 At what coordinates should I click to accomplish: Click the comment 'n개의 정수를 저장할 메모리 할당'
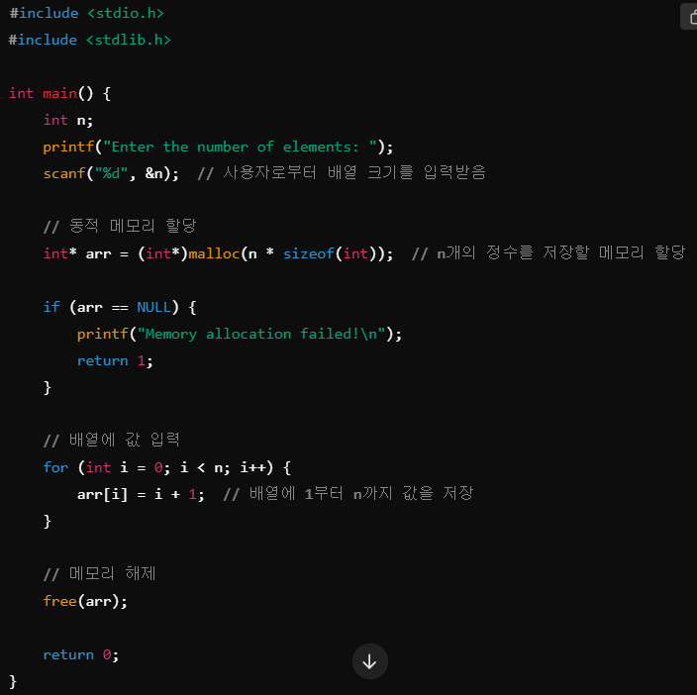point(561,252)
